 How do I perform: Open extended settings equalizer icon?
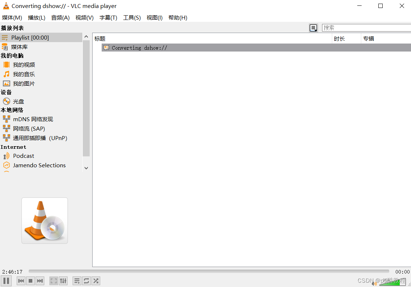[x=63, y=281]
